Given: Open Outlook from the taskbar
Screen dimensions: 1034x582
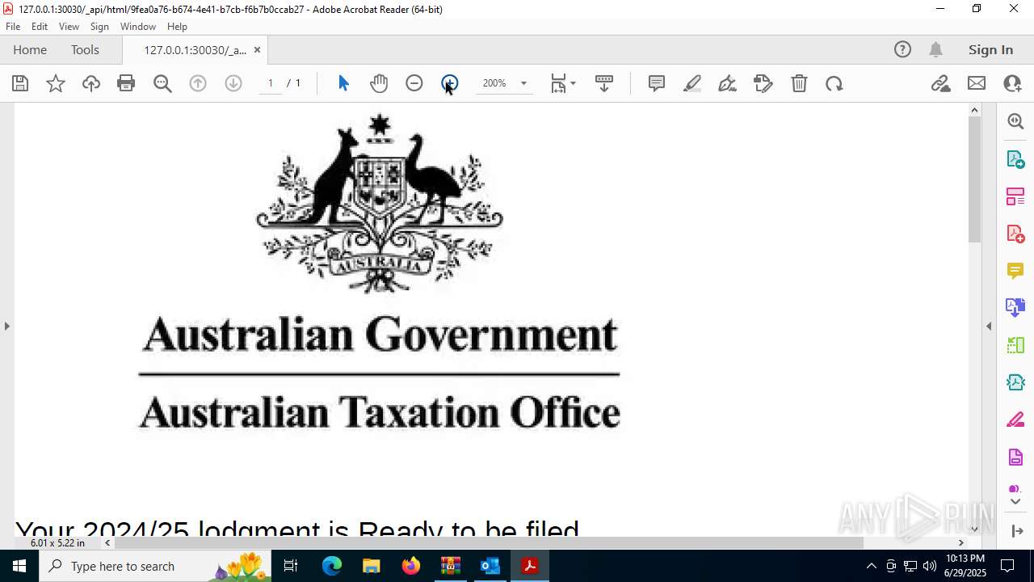Looking at the screenshot, I should point(490,566).
